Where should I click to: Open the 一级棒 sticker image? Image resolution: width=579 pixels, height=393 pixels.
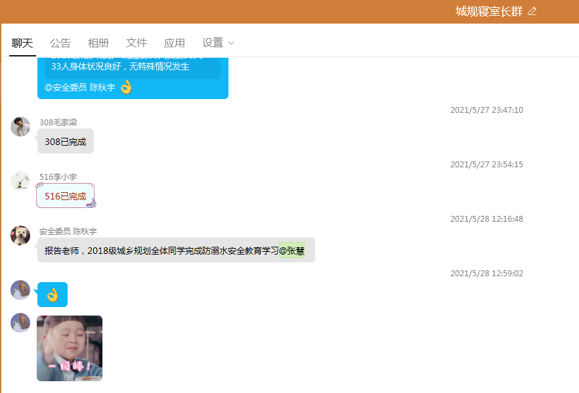point(70,348)
